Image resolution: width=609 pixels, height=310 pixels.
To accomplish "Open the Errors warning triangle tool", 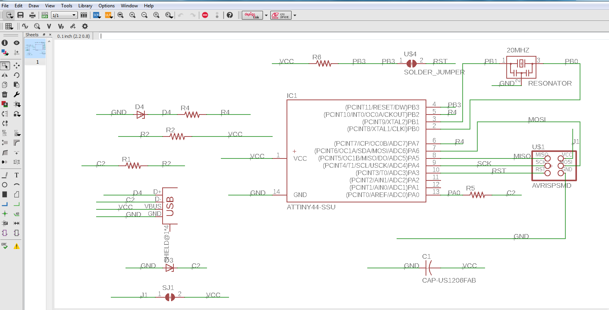I will click(x=17, y=246).
